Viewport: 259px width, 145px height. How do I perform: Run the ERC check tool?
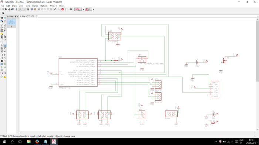click(1, 77)
